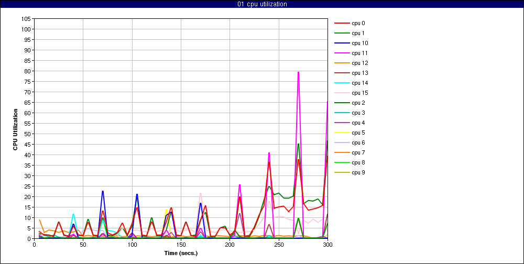The image size is (524, 264).
Task: Click the red cpu 0 legend line swatch
Action: click(342, 24)
